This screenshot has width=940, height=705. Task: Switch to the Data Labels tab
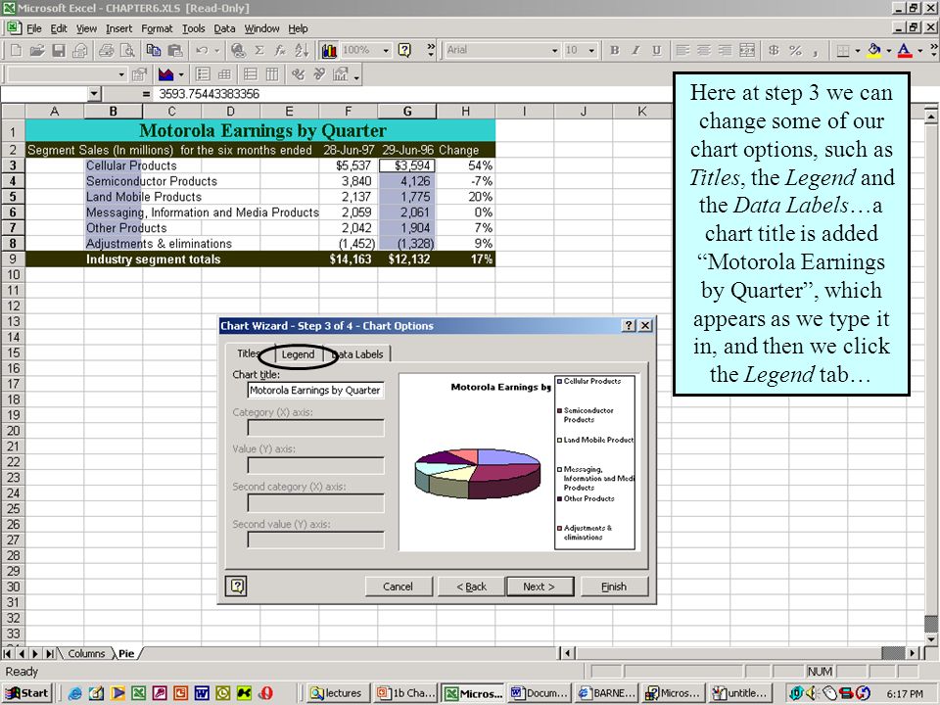tap(357, 354)
